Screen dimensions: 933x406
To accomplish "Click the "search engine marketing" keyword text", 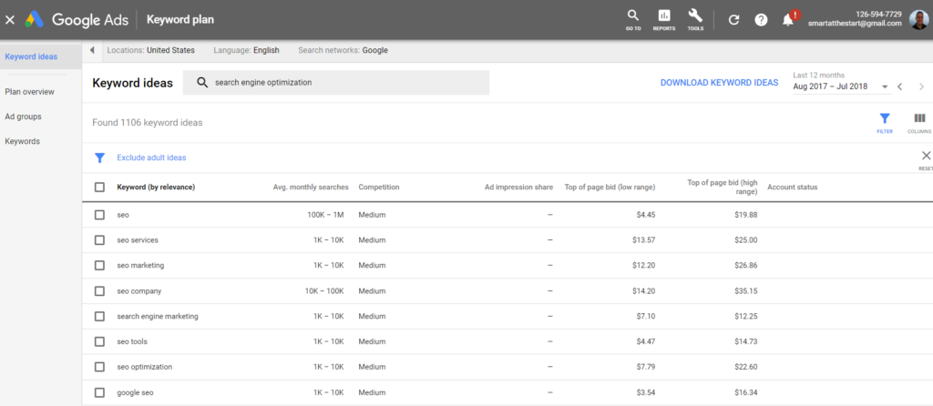I will pos(158,316).
